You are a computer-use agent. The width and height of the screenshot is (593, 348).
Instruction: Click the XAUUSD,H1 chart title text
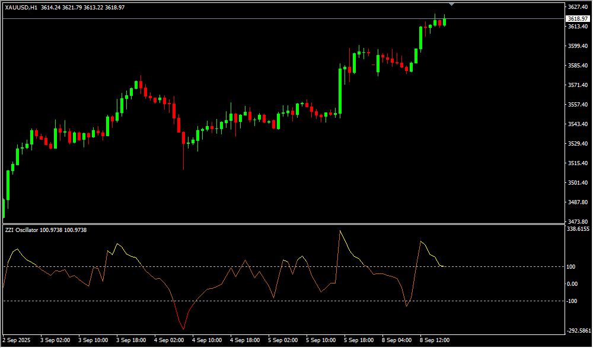click(x=21, y=7)
